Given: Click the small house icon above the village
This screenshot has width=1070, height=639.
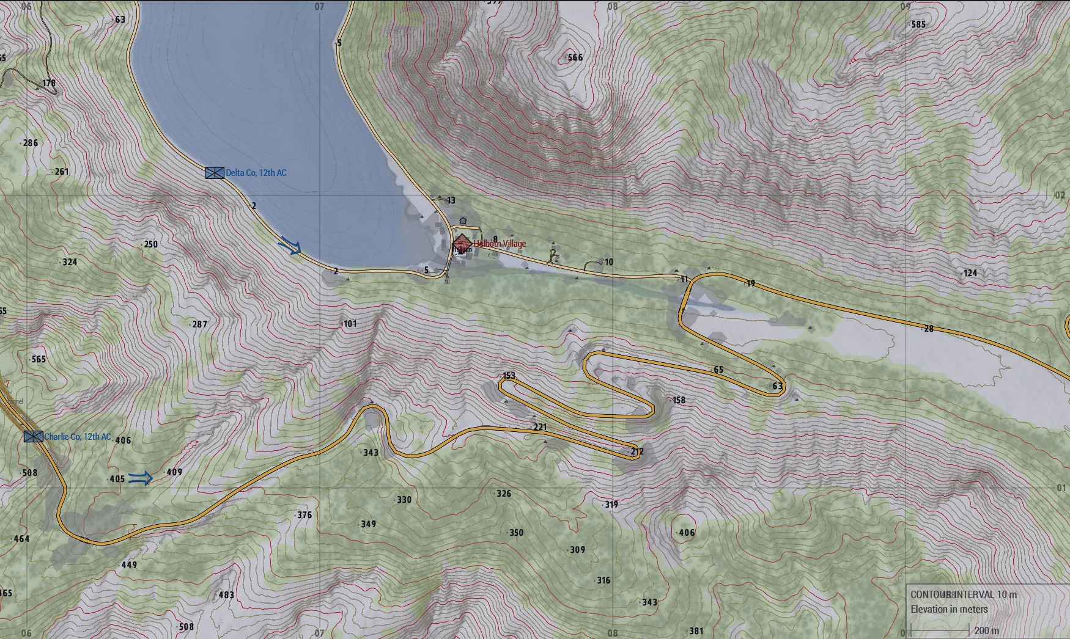Looking at the screenshot, I should pos(463,221).
